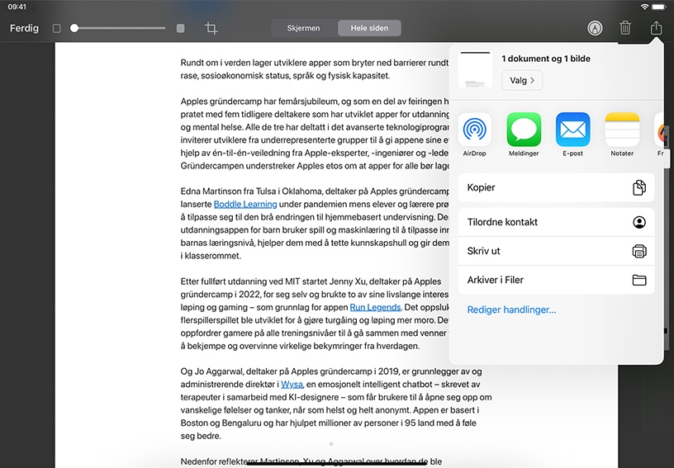Viewport: 674px width, 468px height.
Task: Choose Arkiver i Filer action
Action: click(x=556, y=280)
